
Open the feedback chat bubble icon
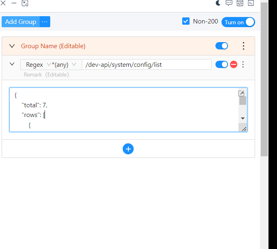tap(229, 3)
